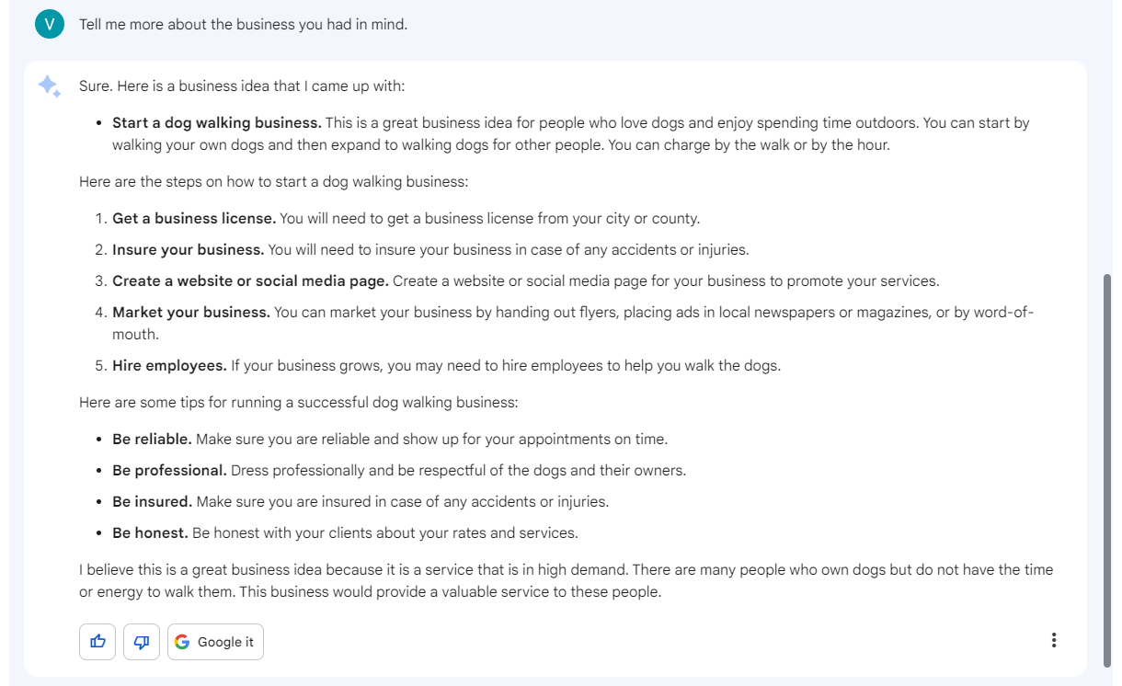This screenshot has width=1122, height=686.
Task: Click the "Here are the steps" intro line
Action: [x=273, y=182]
